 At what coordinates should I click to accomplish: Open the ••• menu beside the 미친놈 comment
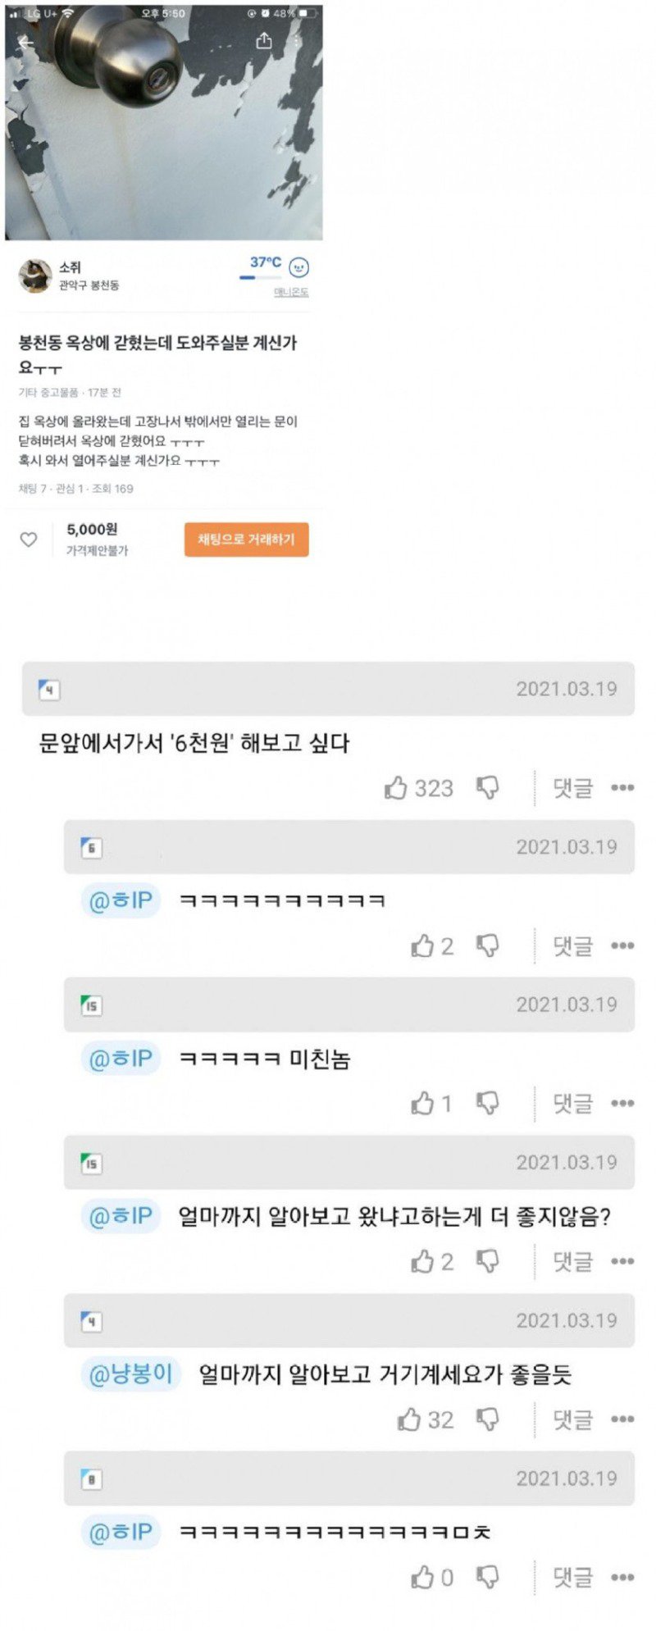[622, 1102]
